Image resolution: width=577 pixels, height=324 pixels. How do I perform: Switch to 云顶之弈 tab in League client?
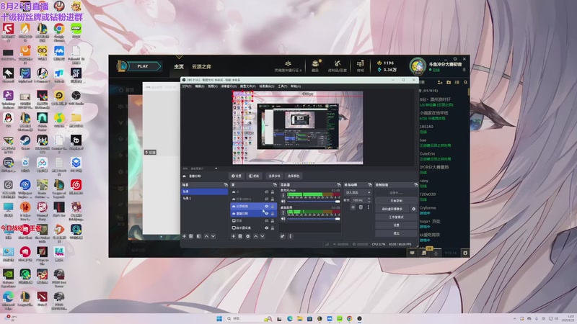tap(201, 66)
